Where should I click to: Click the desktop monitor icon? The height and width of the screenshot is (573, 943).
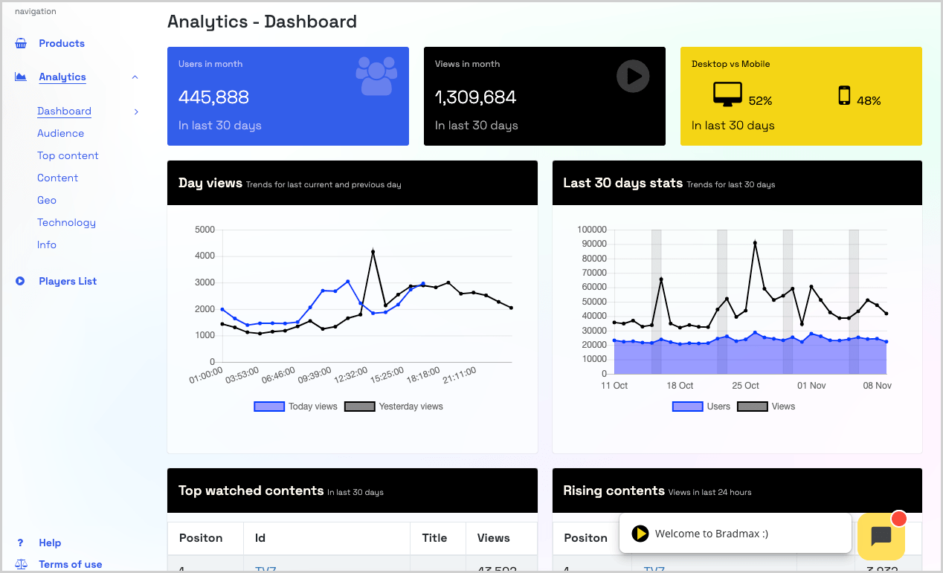(x=728, y=95)
